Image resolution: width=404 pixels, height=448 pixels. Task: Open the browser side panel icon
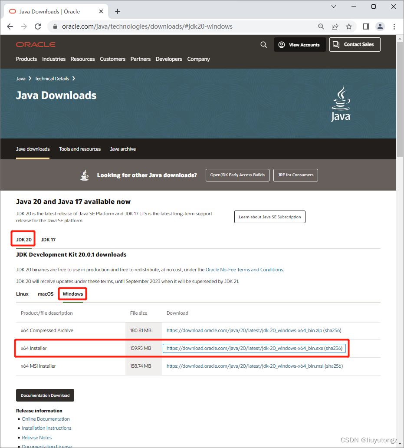[366, 26]
